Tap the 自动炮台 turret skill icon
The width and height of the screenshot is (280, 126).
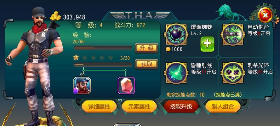(233, 35)
